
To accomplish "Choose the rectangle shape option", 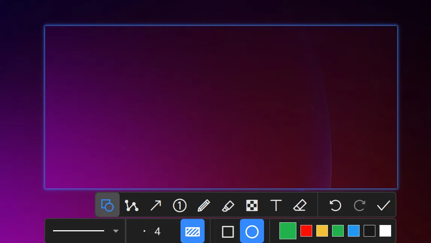I will [228, 231].
